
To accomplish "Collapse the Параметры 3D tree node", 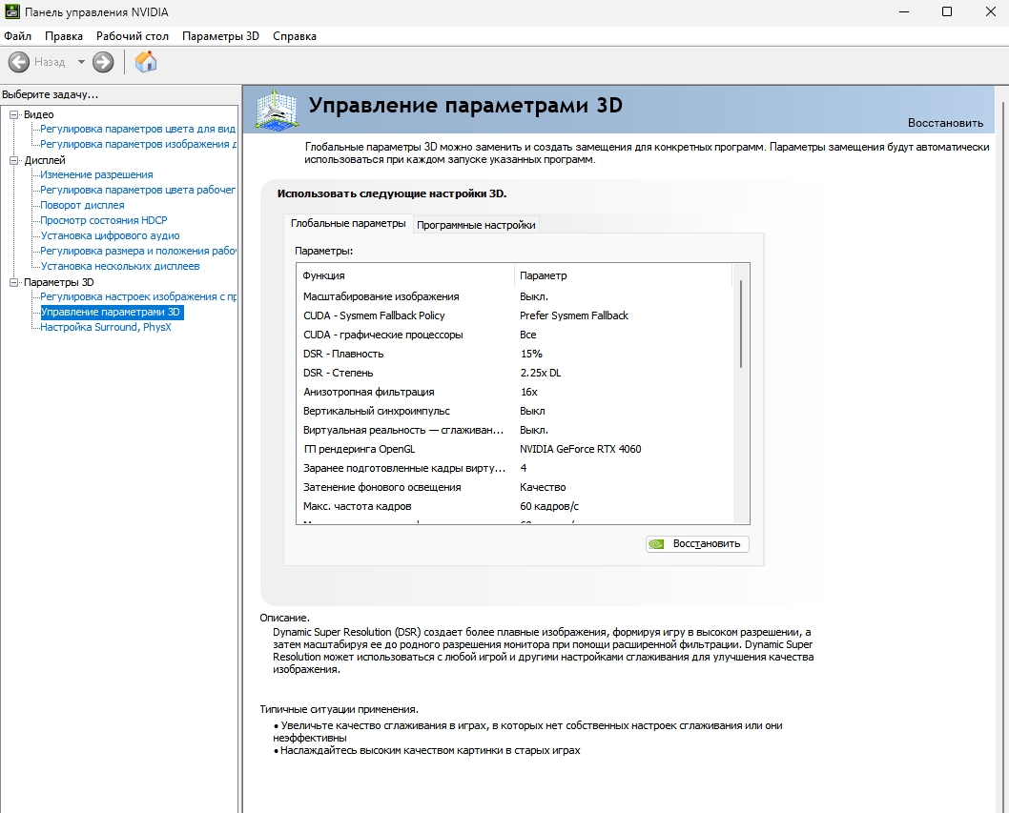I will click(x=14, y=282).
